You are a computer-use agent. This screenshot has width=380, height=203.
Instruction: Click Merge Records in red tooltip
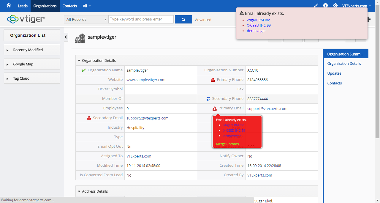click(x=227, y=144)
